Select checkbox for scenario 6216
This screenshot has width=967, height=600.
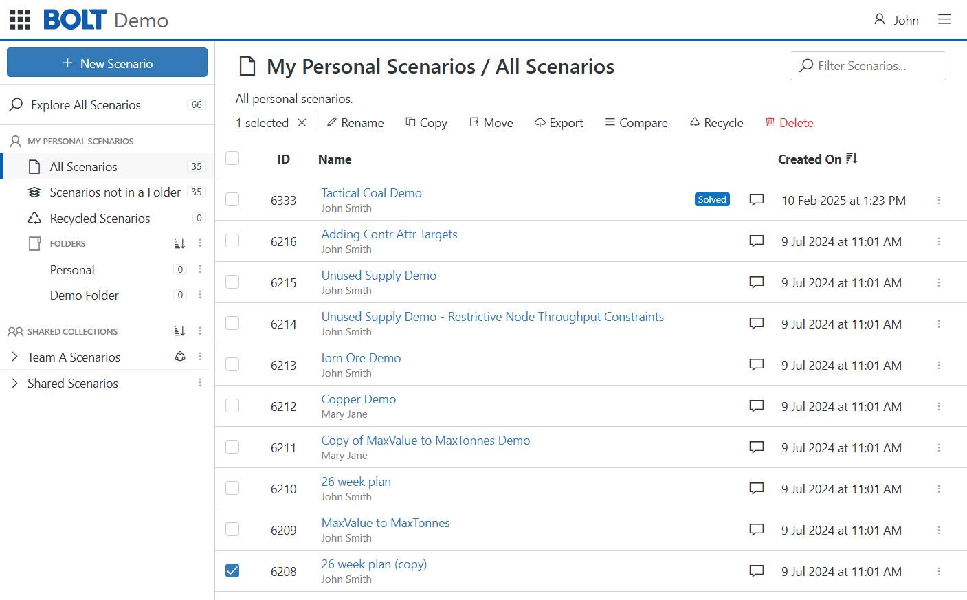(232, 241)
